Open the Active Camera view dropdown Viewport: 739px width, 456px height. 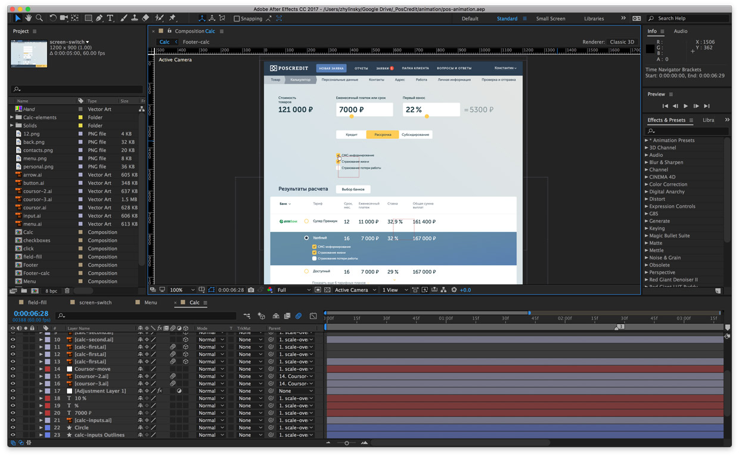[x=355, y=290]
